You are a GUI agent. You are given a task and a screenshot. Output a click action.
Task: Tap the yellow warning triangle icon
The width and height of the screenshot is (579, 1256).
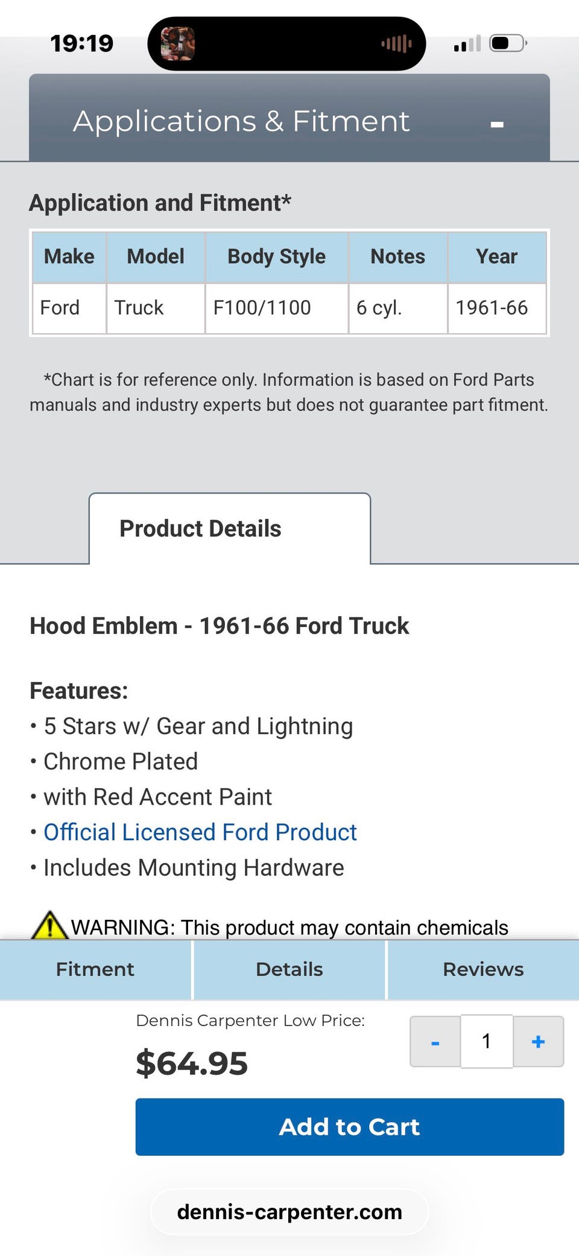(x=49, y=925)
